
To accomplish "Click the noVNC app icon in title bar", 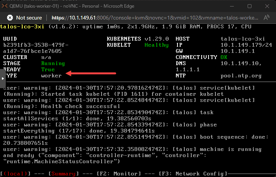I will click(x=5, y=6).
